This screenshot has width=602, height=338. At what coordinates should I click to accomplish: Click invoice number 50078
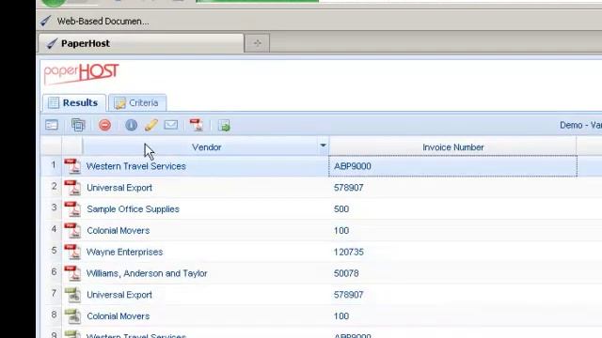point(346,273)
